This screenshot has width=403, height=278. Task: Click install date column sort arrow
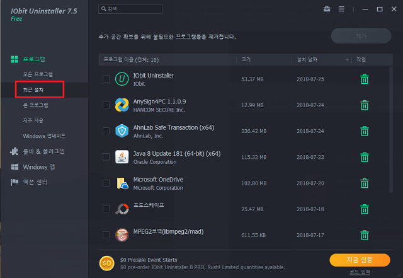[x=347, y=60]
